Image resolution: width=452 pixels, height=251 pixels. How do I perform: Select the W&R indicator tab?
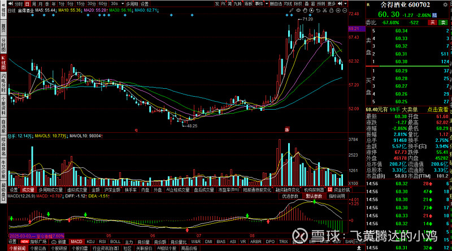pos(195,241)
